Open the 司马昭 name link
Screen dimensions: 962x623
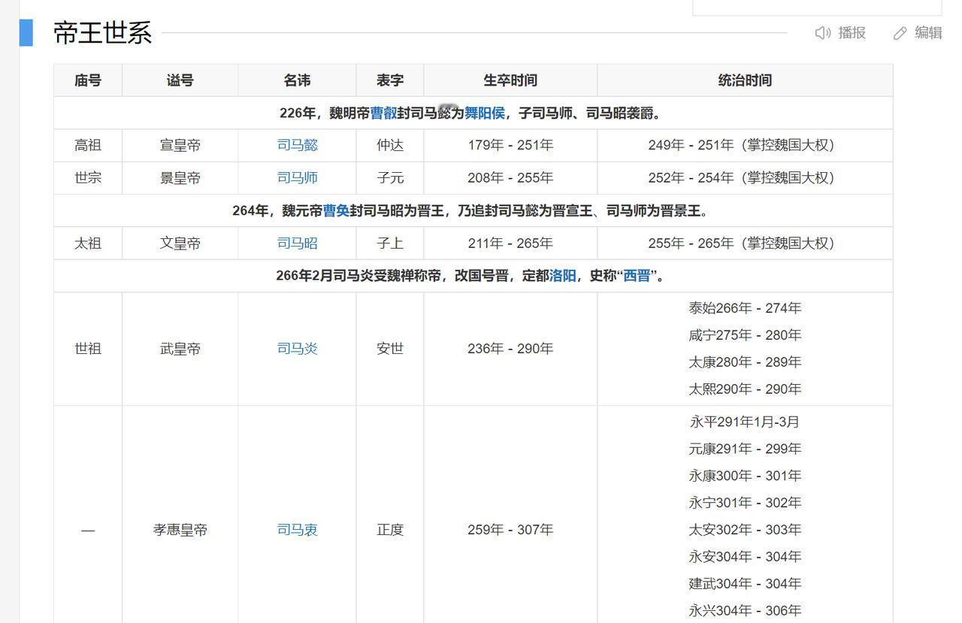[298, 243]
